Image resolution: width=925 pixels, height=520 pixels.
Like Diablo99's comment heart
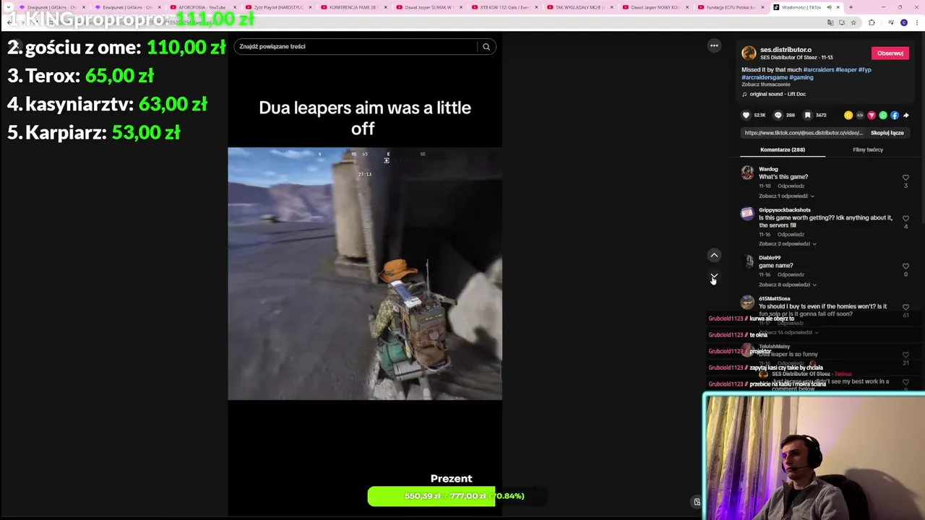pos(905,266)
